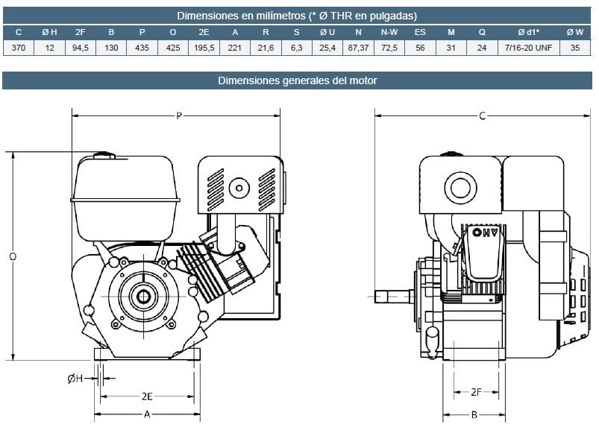Click the value cell '21,6'
Screen dimensions: 599x430
[266, 48]
